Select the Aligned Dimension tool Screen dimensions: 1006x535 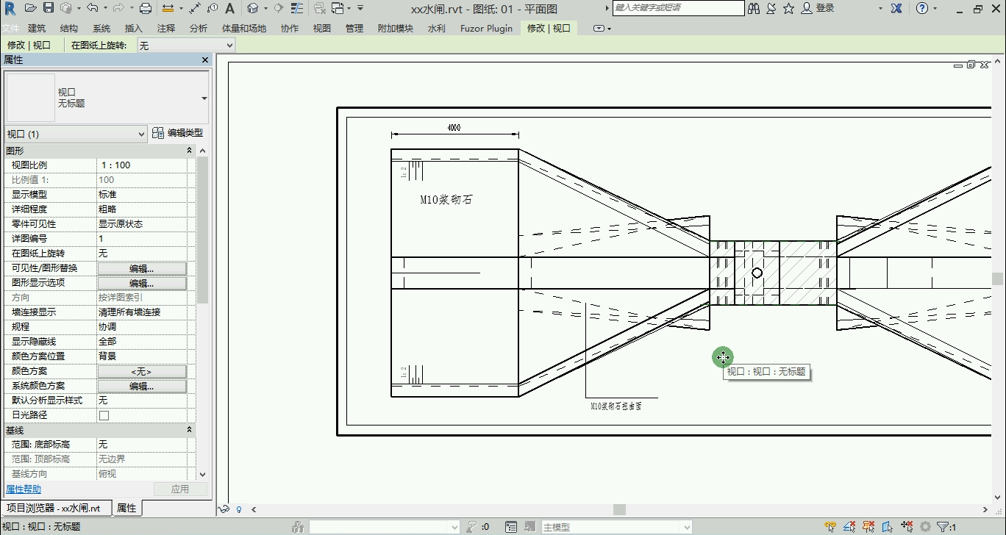point(195,8)
